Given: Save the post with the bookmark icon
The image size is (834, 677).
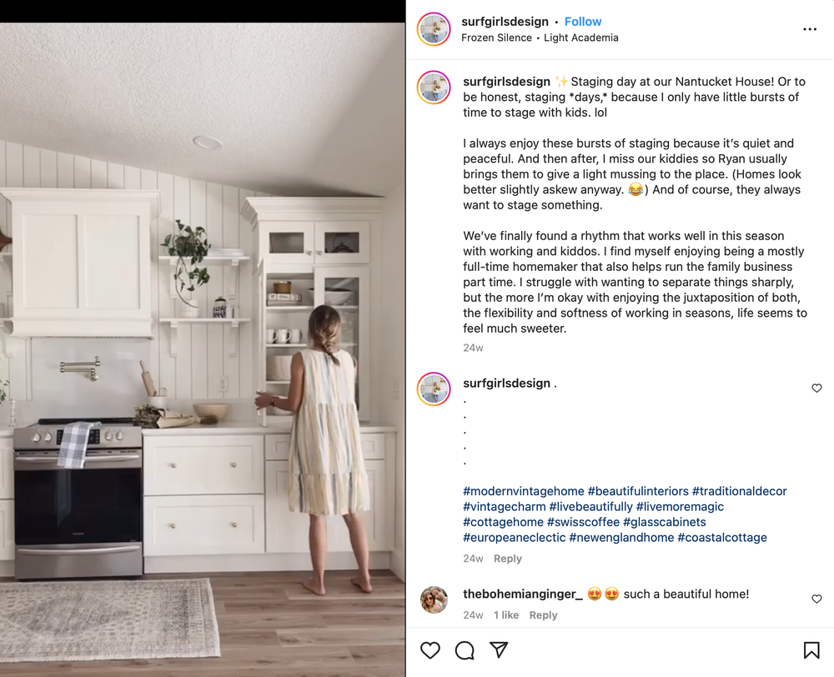Looking at the screenshot, I should (x=811, y=649).
